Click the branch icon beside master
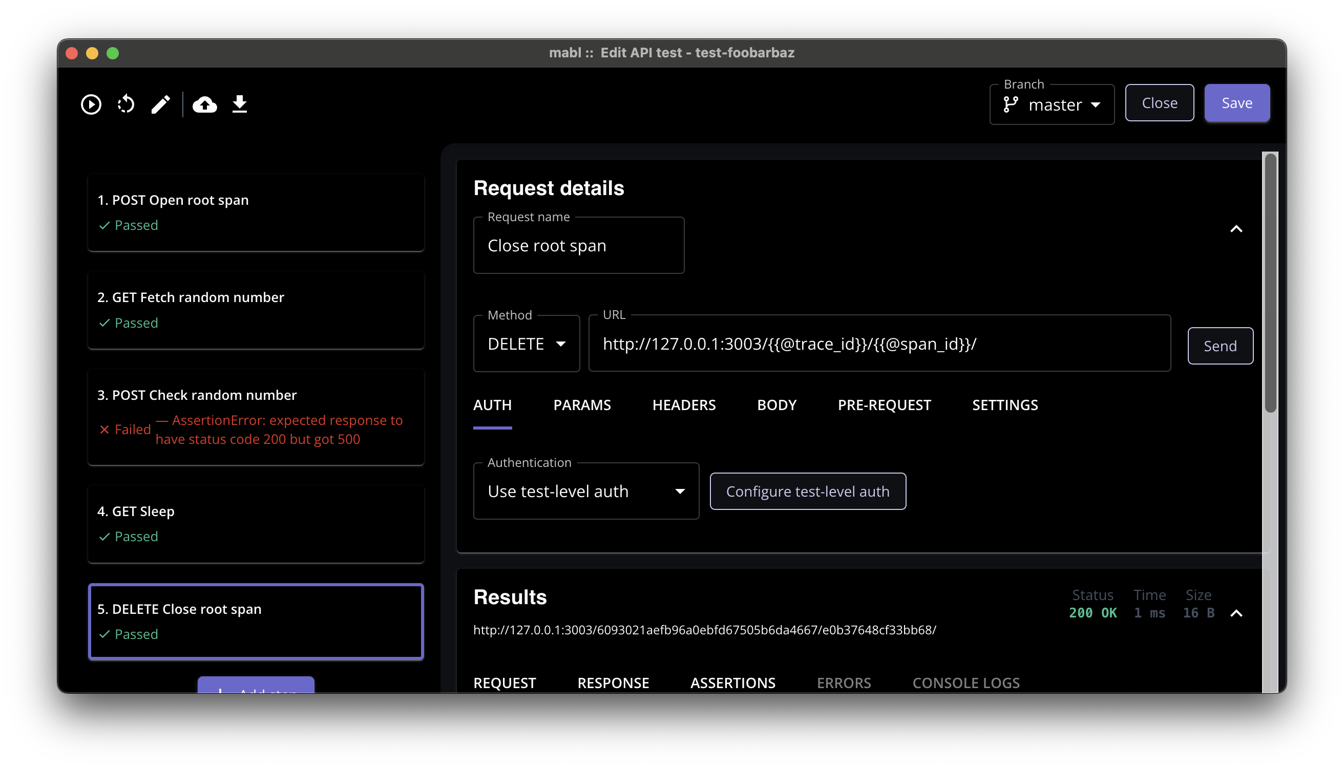Image resolution: width=1344 pixels, height=769 pixels. coord(1010,104)
